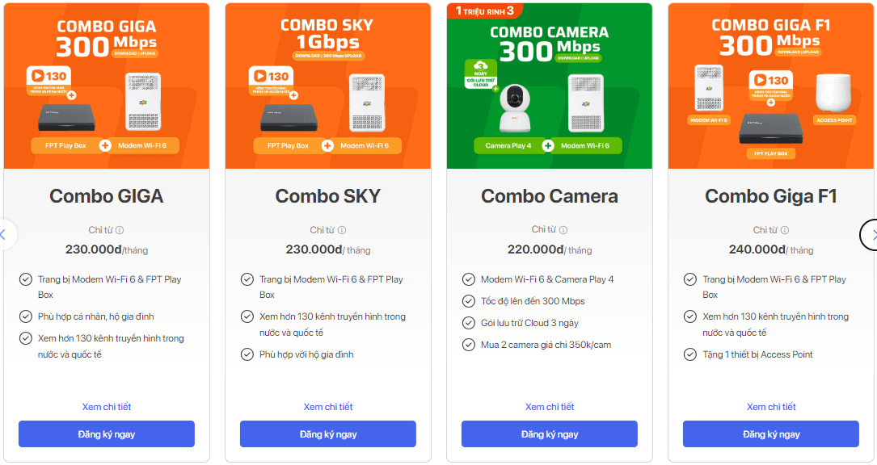The width and height of the screenshot is (877, 465).
Task: Click the right carousel arrow
Action: (x=873, y=235)
